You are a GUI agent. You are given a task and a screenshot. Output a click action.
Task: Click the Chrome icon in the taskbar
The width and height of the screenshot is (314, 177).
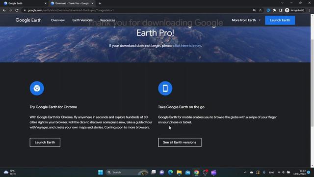point(196,173)
